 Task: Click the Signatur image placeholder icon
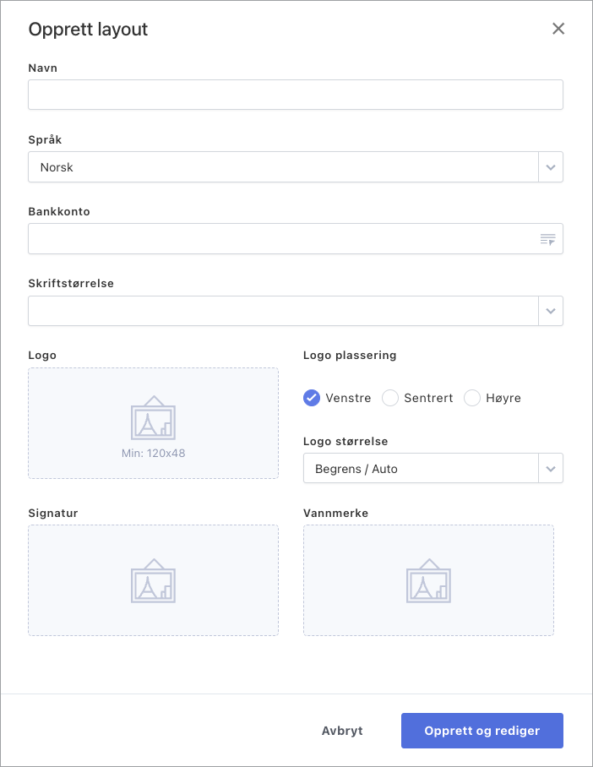tap(153, 580)
